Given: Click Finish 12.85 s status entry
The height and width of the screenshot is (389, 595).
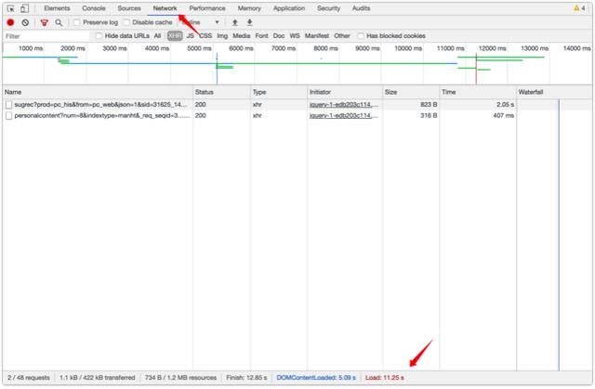Looking at the screenshot, I should [246, 378].
